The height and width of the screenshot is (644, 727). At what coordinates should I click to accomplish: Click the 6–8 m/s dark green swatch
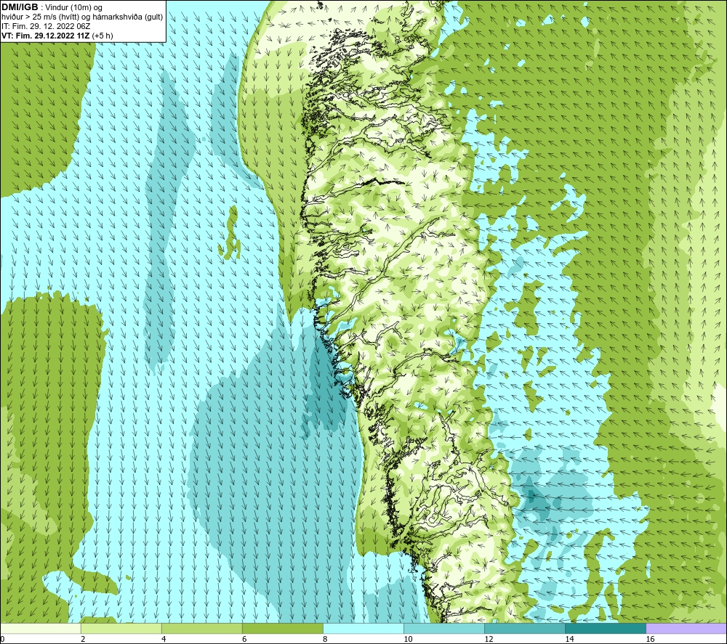pyautogui.click(x=282, y=628)
